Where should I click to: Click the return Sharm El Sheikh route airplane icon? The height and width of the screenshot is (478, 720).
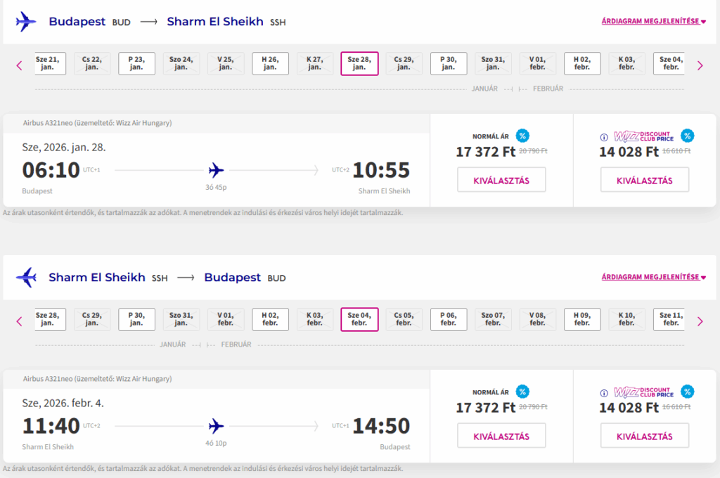pos(26,278)
